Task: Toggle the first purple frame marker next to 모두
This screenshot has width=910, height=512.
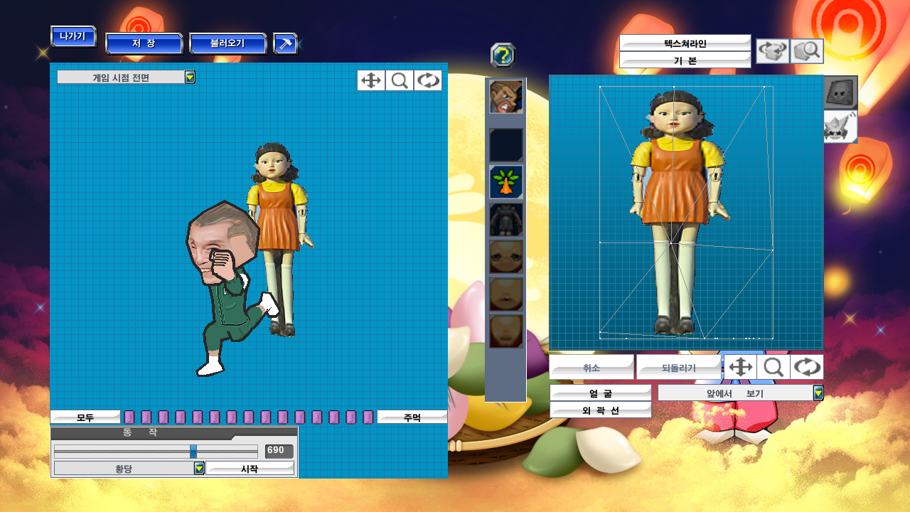Action: point(129,417)
